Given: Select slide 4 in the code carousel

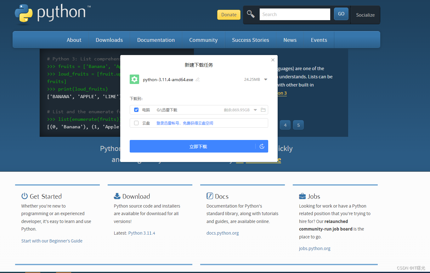Looking at the screenshot, I should [285, 125].
